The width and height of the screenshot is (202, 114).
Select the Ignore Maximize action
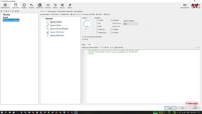coord(57,32)
